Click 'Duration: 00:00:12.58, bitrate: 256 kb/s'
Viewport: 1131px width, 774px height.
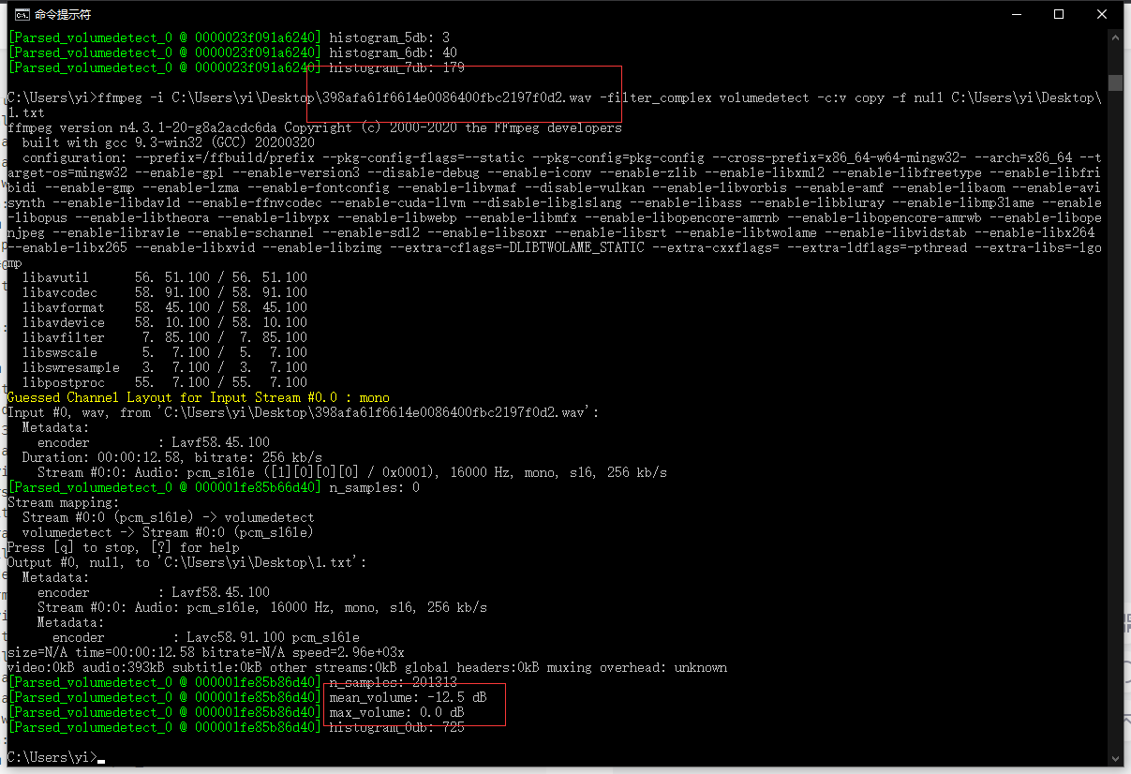click(x=171, y=457)
